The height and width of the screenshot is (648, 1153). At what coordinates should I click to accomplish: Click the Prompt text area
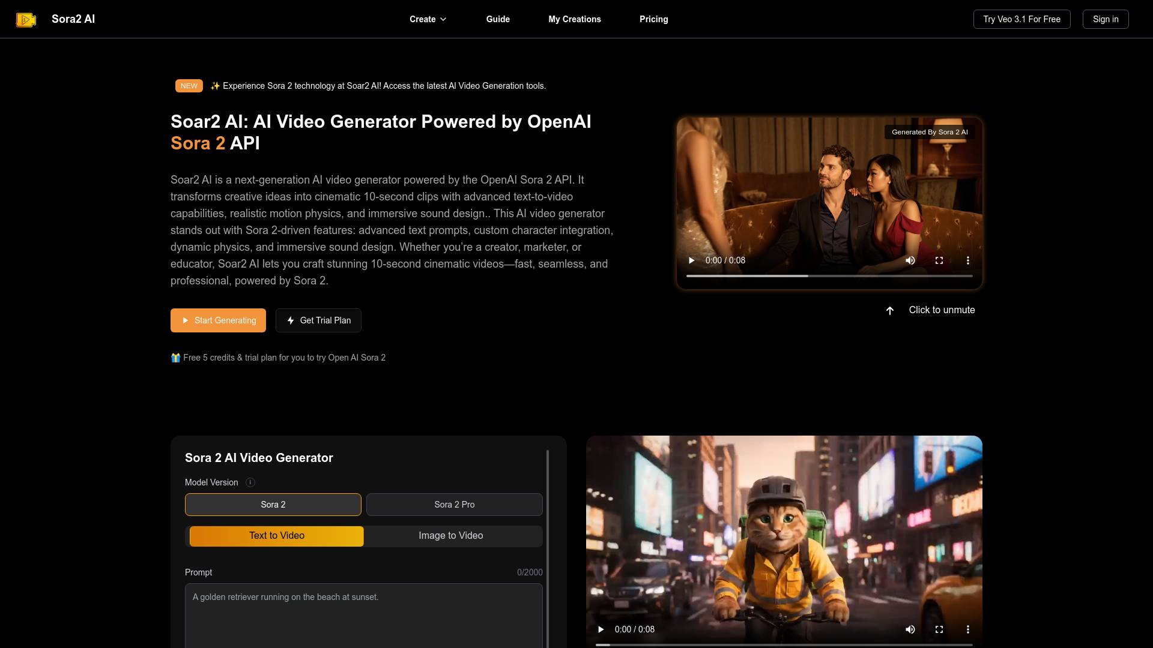364,616
